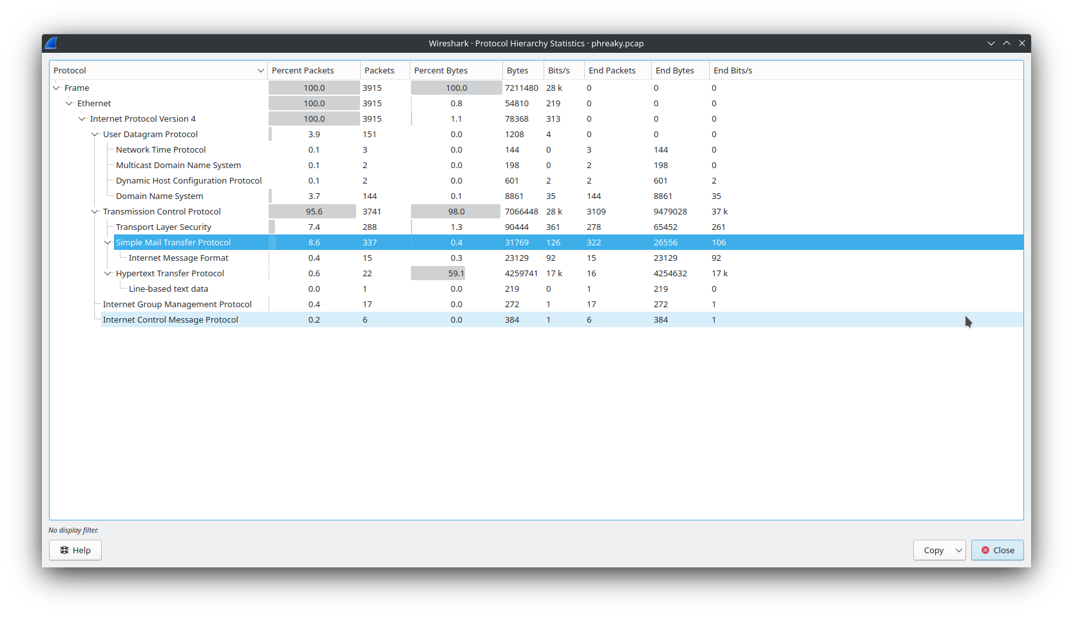Collapse the Ethernet tree node
The height and width of the screenshot is (617, 1073).
[x=69, y=103]
